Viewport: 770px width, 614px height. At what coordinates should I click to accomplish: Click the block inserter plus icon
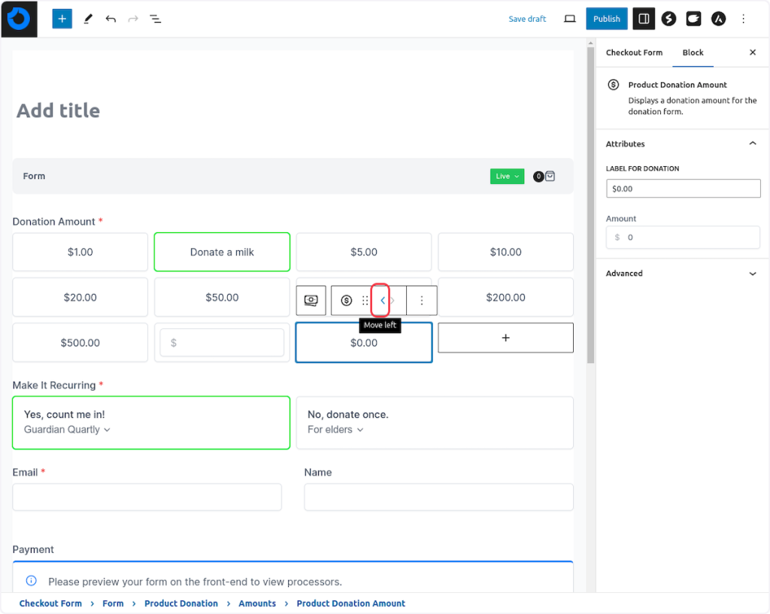click(x=62, y=19)
